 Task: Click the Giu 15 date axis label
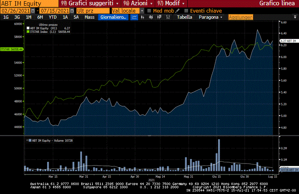217,177
